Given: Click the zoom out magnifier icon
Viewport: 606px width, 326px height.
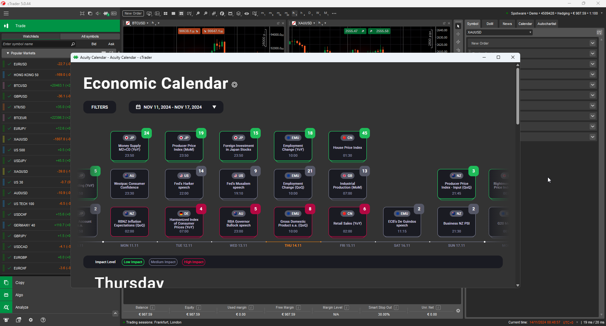Looking at the screenshot, I should [x=198, y=13].
